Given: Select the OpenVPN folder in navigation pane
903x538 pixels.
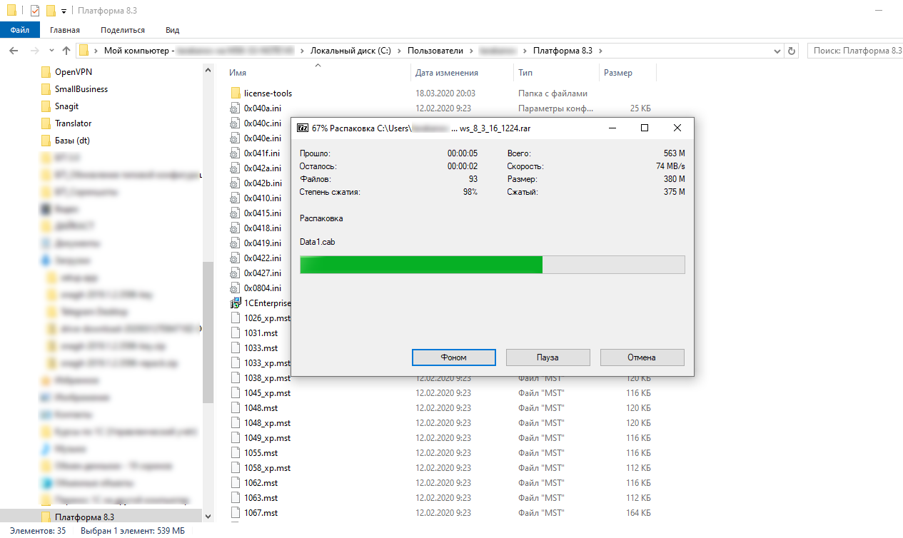Looking at the screenshot, I should click(x=73, y=72).
